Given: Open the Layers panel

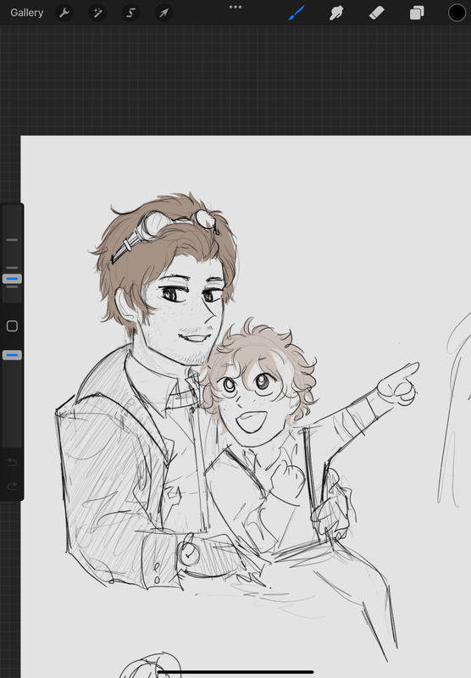Looking at the screenshot, I should click(x=417, y=13).
